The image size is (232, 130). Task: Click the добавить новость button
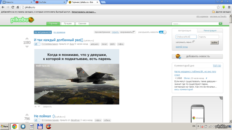coord(197,57)
